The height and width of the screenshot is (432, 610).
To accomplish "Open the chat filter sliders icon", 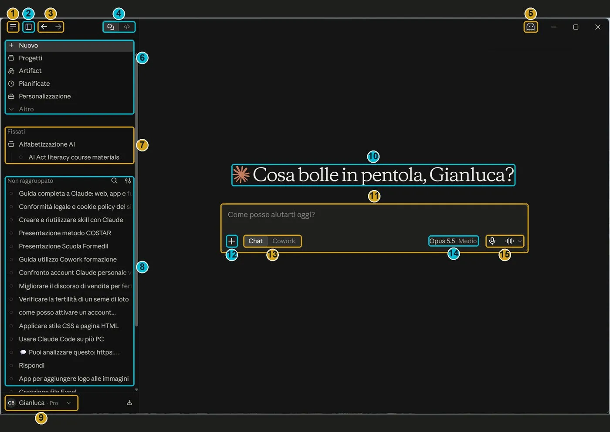I will pyautogui.click(x=128, y=181).
